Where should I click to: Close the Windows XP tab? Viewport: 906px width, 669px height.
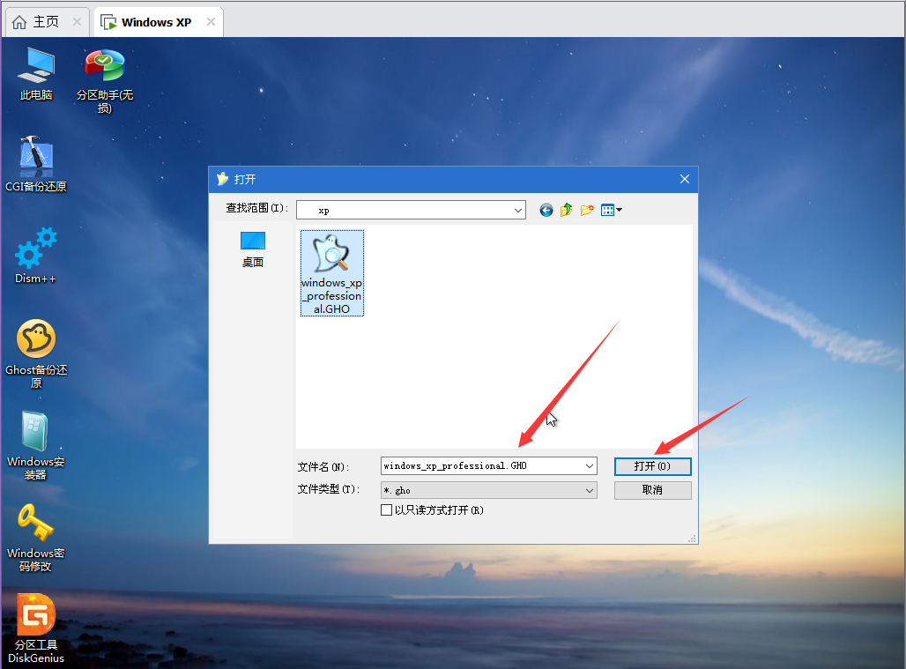click(x=211, y=22)
